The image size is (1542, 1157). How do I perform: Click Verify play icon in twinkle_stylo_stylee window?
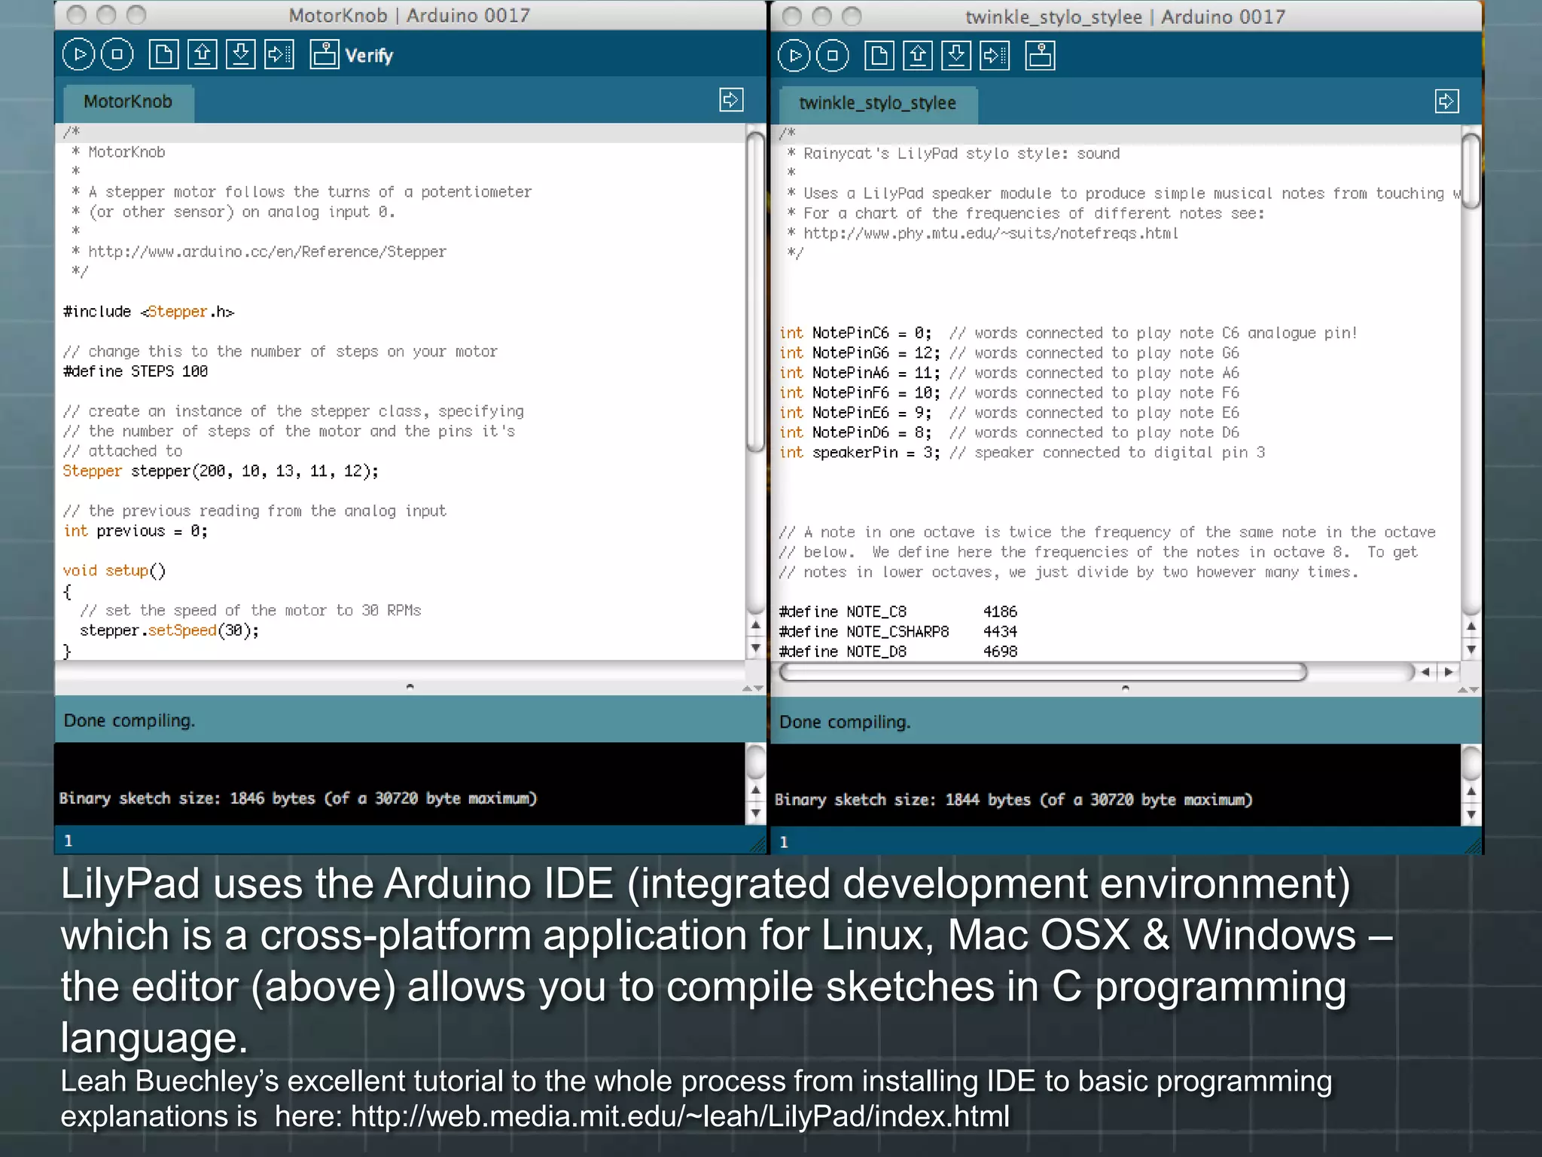(794, 56)
